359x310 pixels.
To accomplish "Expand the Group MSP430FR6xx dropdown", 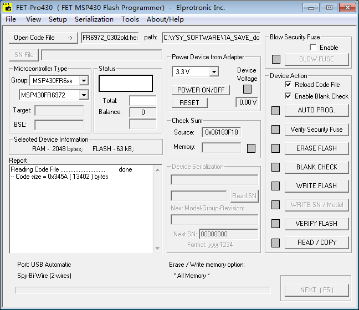I will [84, 80].
